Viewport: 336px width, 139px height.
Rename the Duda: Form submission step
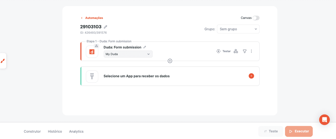pos(144,47)
